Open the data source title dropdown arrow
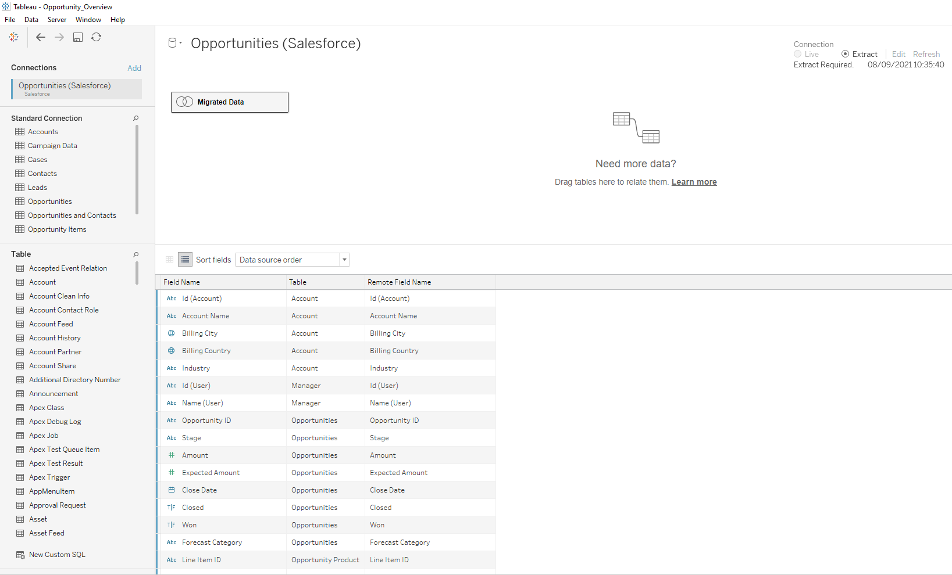Viewport: 952px width, 575px height. pyautogui.click(x=181, y=43)
